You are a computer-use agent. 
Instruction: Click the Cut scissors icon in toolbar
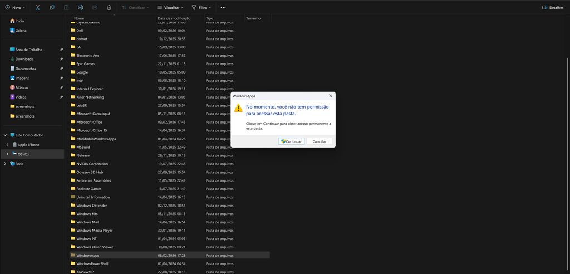point(38,7)
